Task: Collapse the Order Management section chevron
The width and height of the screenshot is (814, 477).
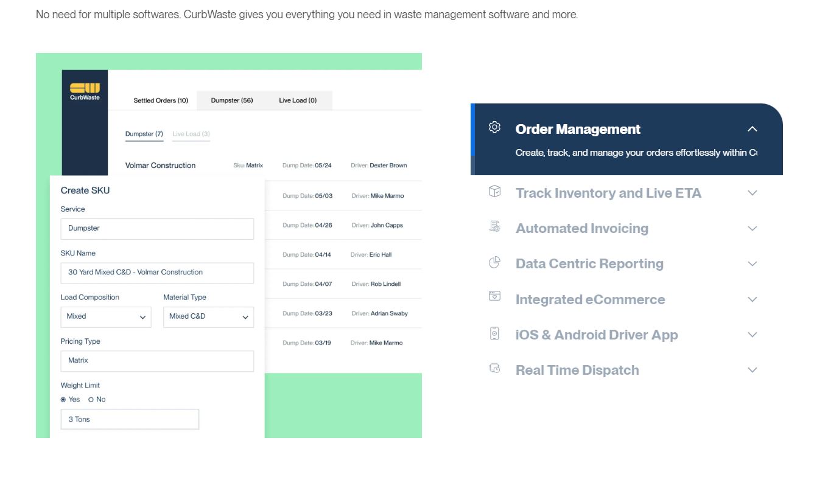Action: (x=753, y=129)
